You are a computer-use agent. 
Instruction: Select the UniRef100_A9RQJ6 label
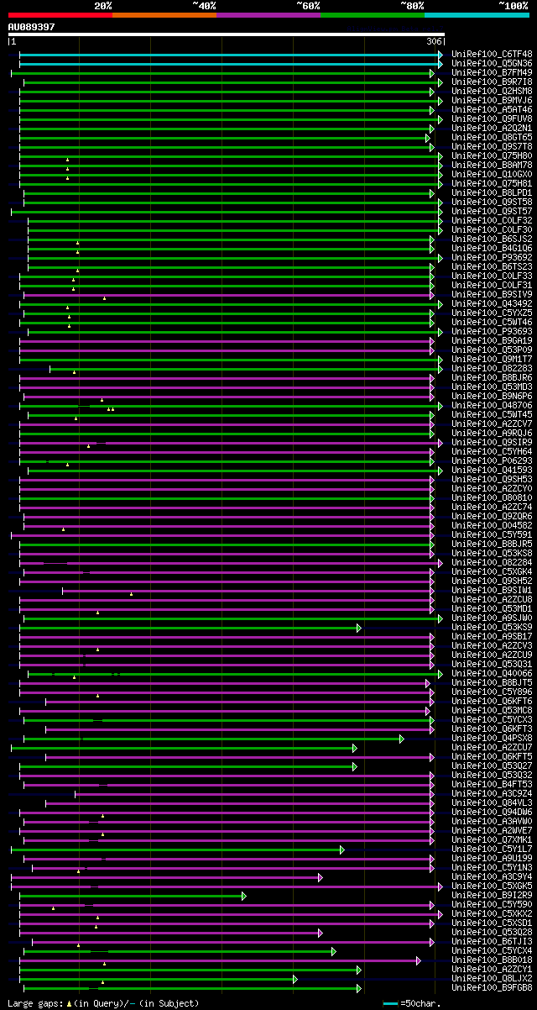tap(492, 433)
